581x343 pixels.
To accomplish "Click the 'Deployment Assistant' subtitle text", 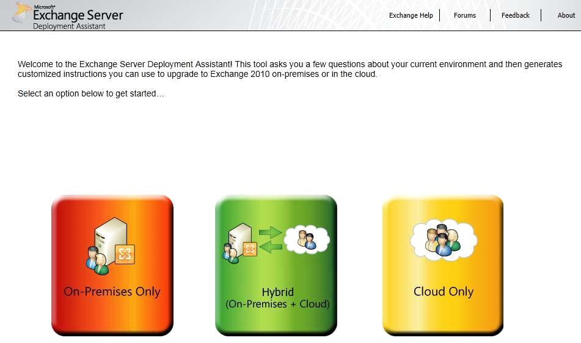I will 69,26.
